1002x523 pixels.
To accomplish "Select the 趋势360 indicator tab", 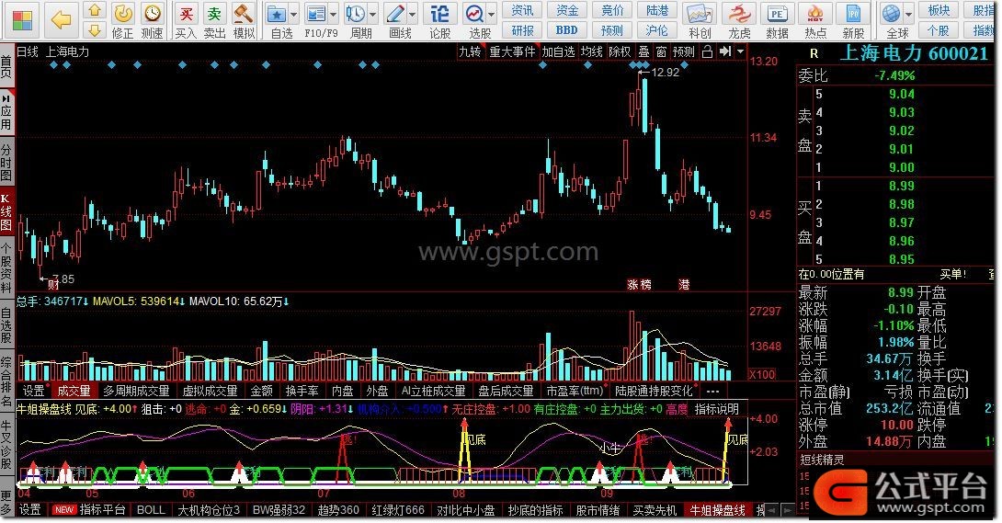I will 338,509.
